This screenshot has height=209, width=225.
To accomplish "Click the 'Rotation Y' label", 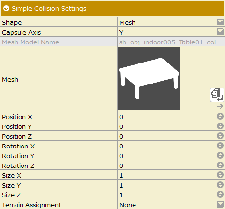I will tap(18, 156).
